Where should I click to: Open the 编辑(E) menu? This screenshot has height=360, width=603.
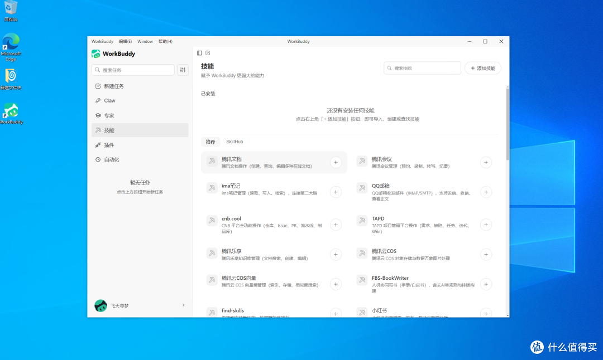[x=125, y=41]
